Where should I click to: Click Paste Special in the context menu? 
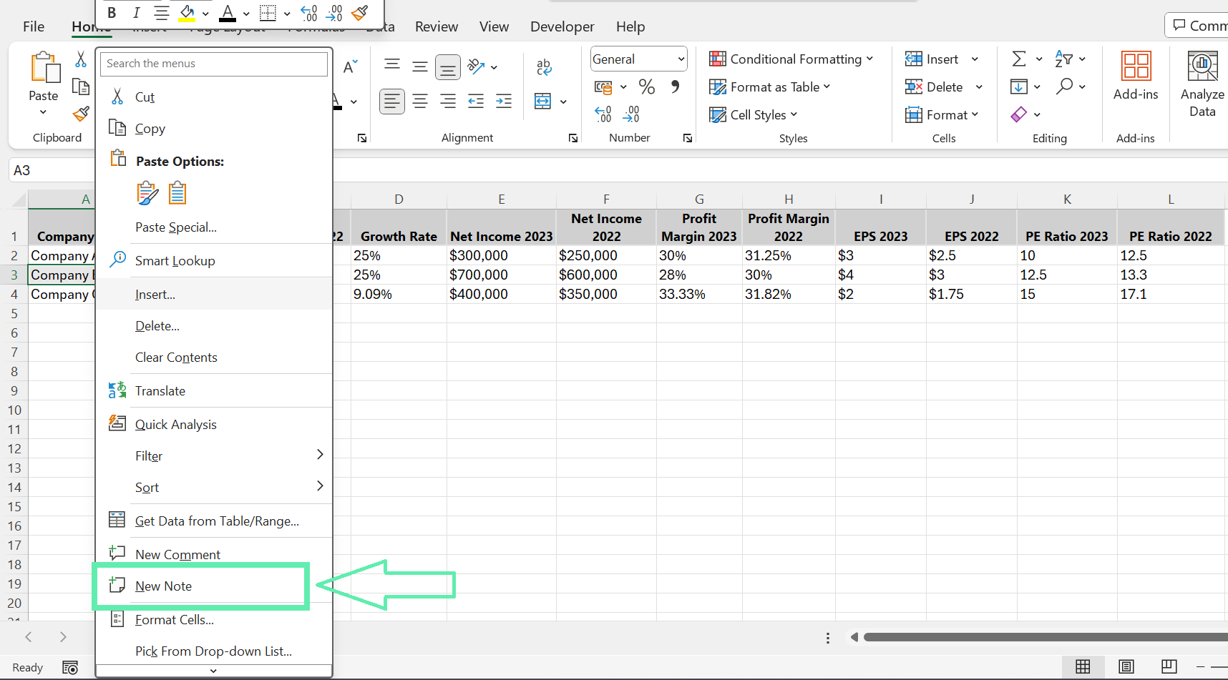point(214,227)
